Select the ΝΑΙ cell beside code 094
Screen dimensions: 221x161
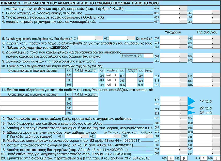(109, 80)
